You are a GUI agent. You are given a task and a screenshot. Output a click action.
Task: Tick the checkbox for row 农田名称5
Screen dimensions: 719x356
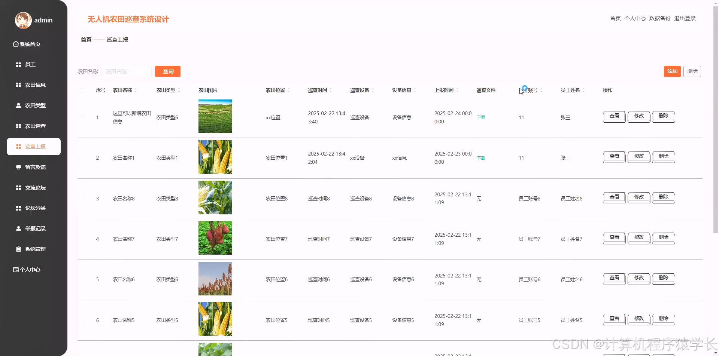tap(82, 320)
